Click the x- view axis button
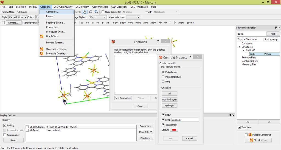This screenshot has height=150, width=281. (82, 23)
